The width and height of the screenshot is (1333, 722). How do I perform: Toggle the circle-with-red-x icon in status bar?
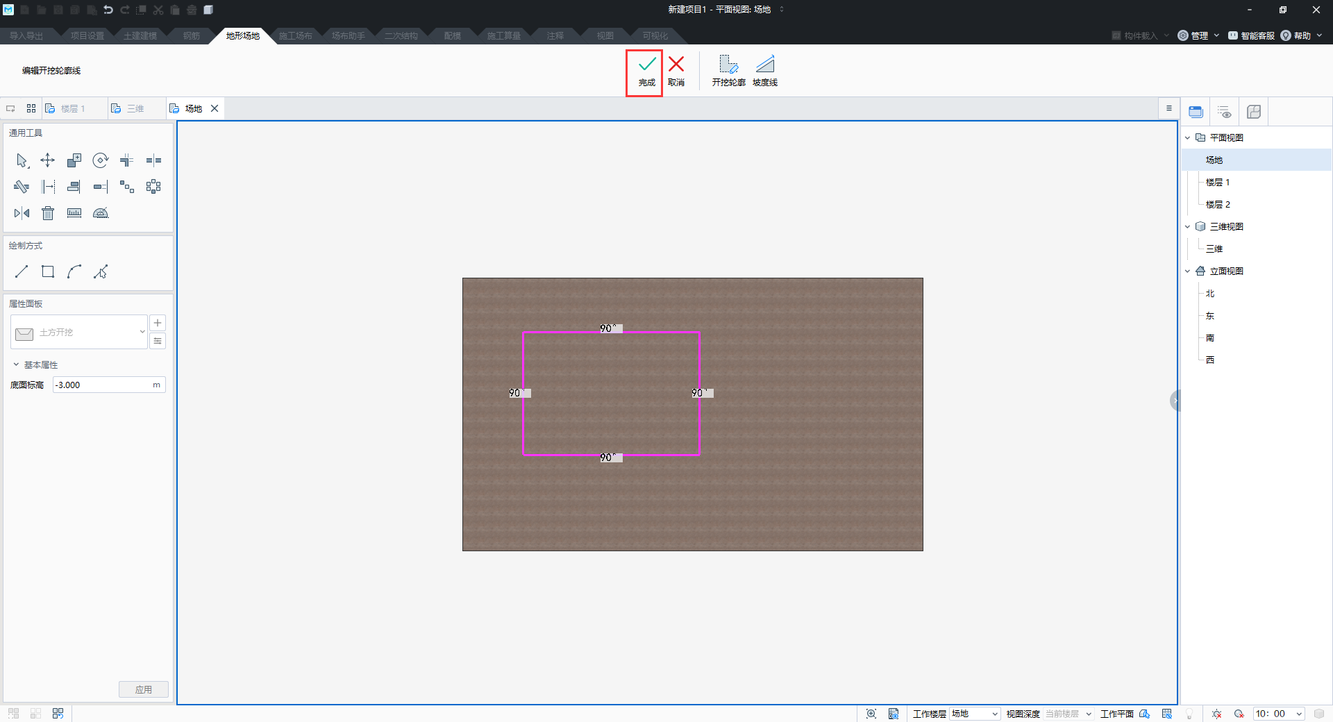pyautogui.click(x=1239, y=714)
